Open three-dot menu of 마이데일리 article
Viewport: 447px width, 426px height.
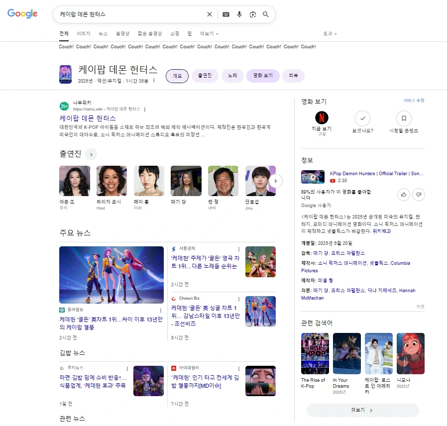coord(239,368)
